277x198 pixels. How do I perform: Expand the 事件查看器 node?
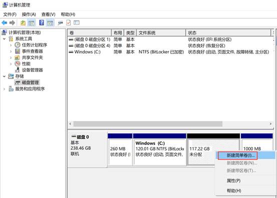[11, 51]
